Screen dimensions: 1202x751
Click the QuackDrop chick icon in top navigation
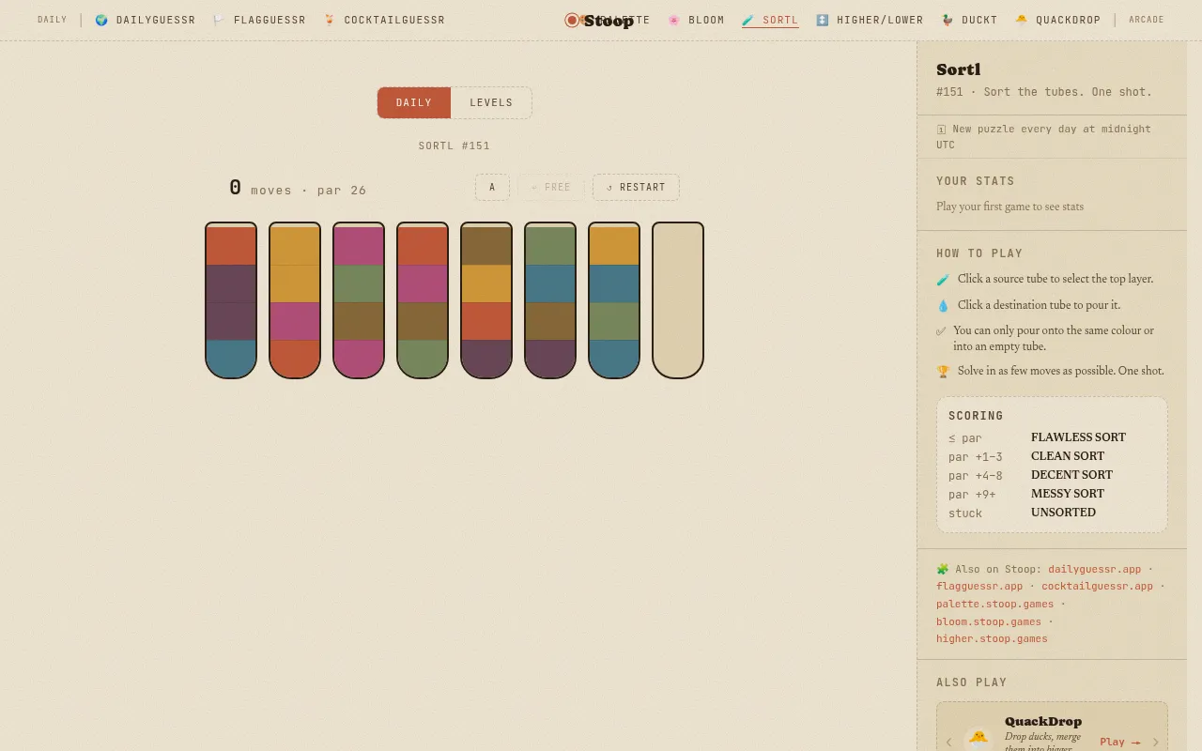click(1021, 20)
